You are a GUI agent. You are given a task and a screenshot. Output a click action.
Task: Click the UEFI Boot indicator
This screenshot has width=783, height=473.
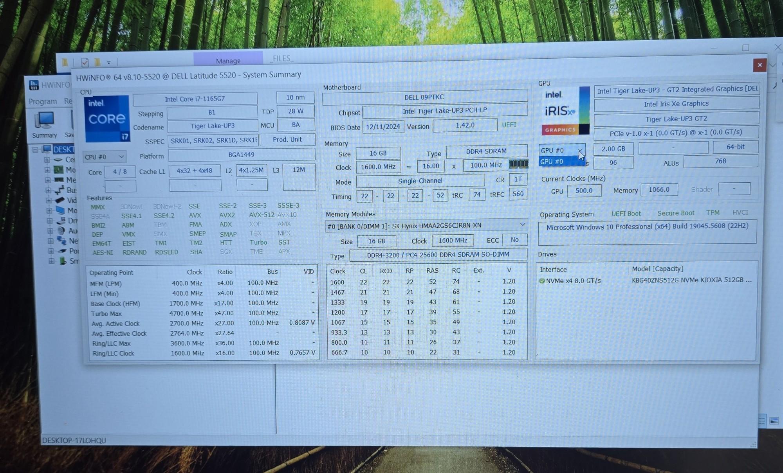(626, 214)
